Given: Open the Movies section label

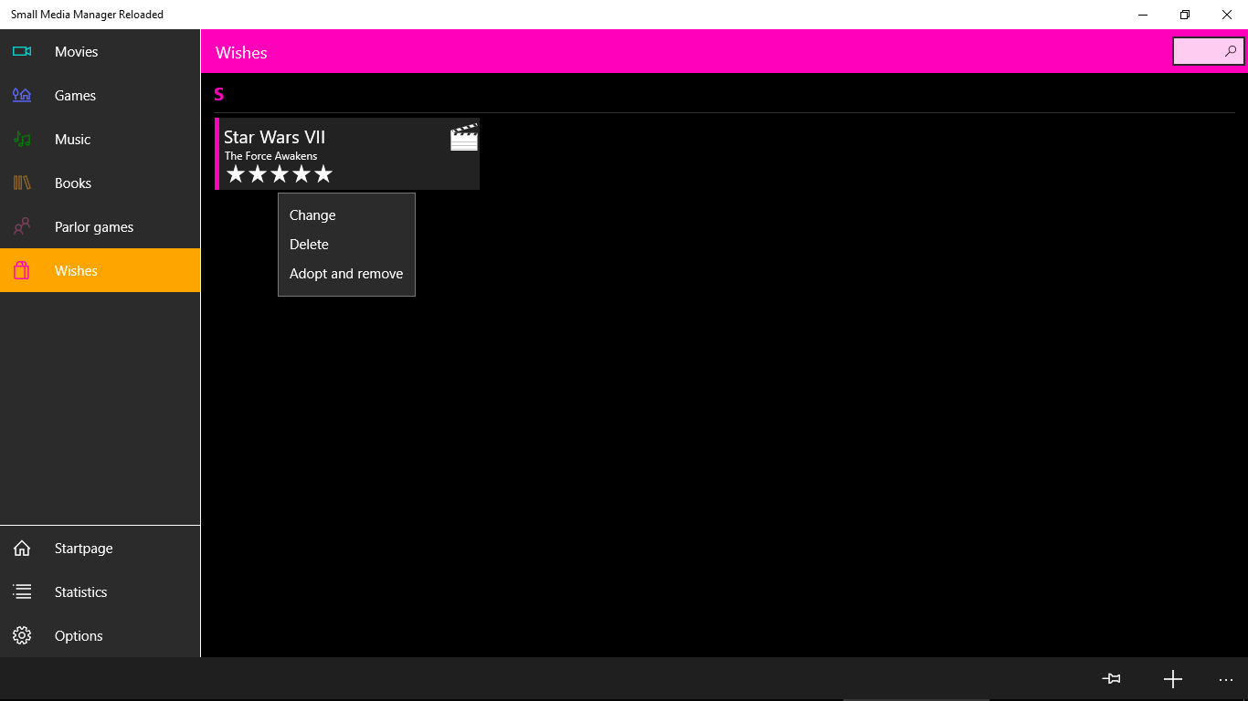Looking at the screenshot, I should 76,52.
